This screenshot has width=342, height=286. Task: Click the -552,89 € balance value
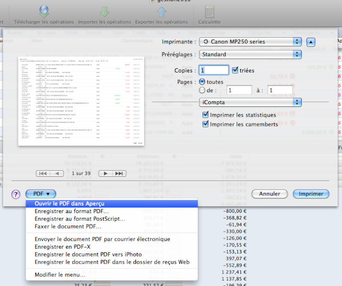[x=235, y=265]
